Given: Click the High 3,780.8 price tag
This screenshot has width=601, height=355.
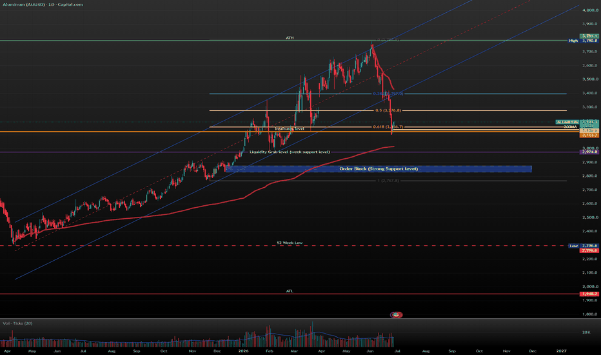Looking at the screenshot, I should click(583, 41).
